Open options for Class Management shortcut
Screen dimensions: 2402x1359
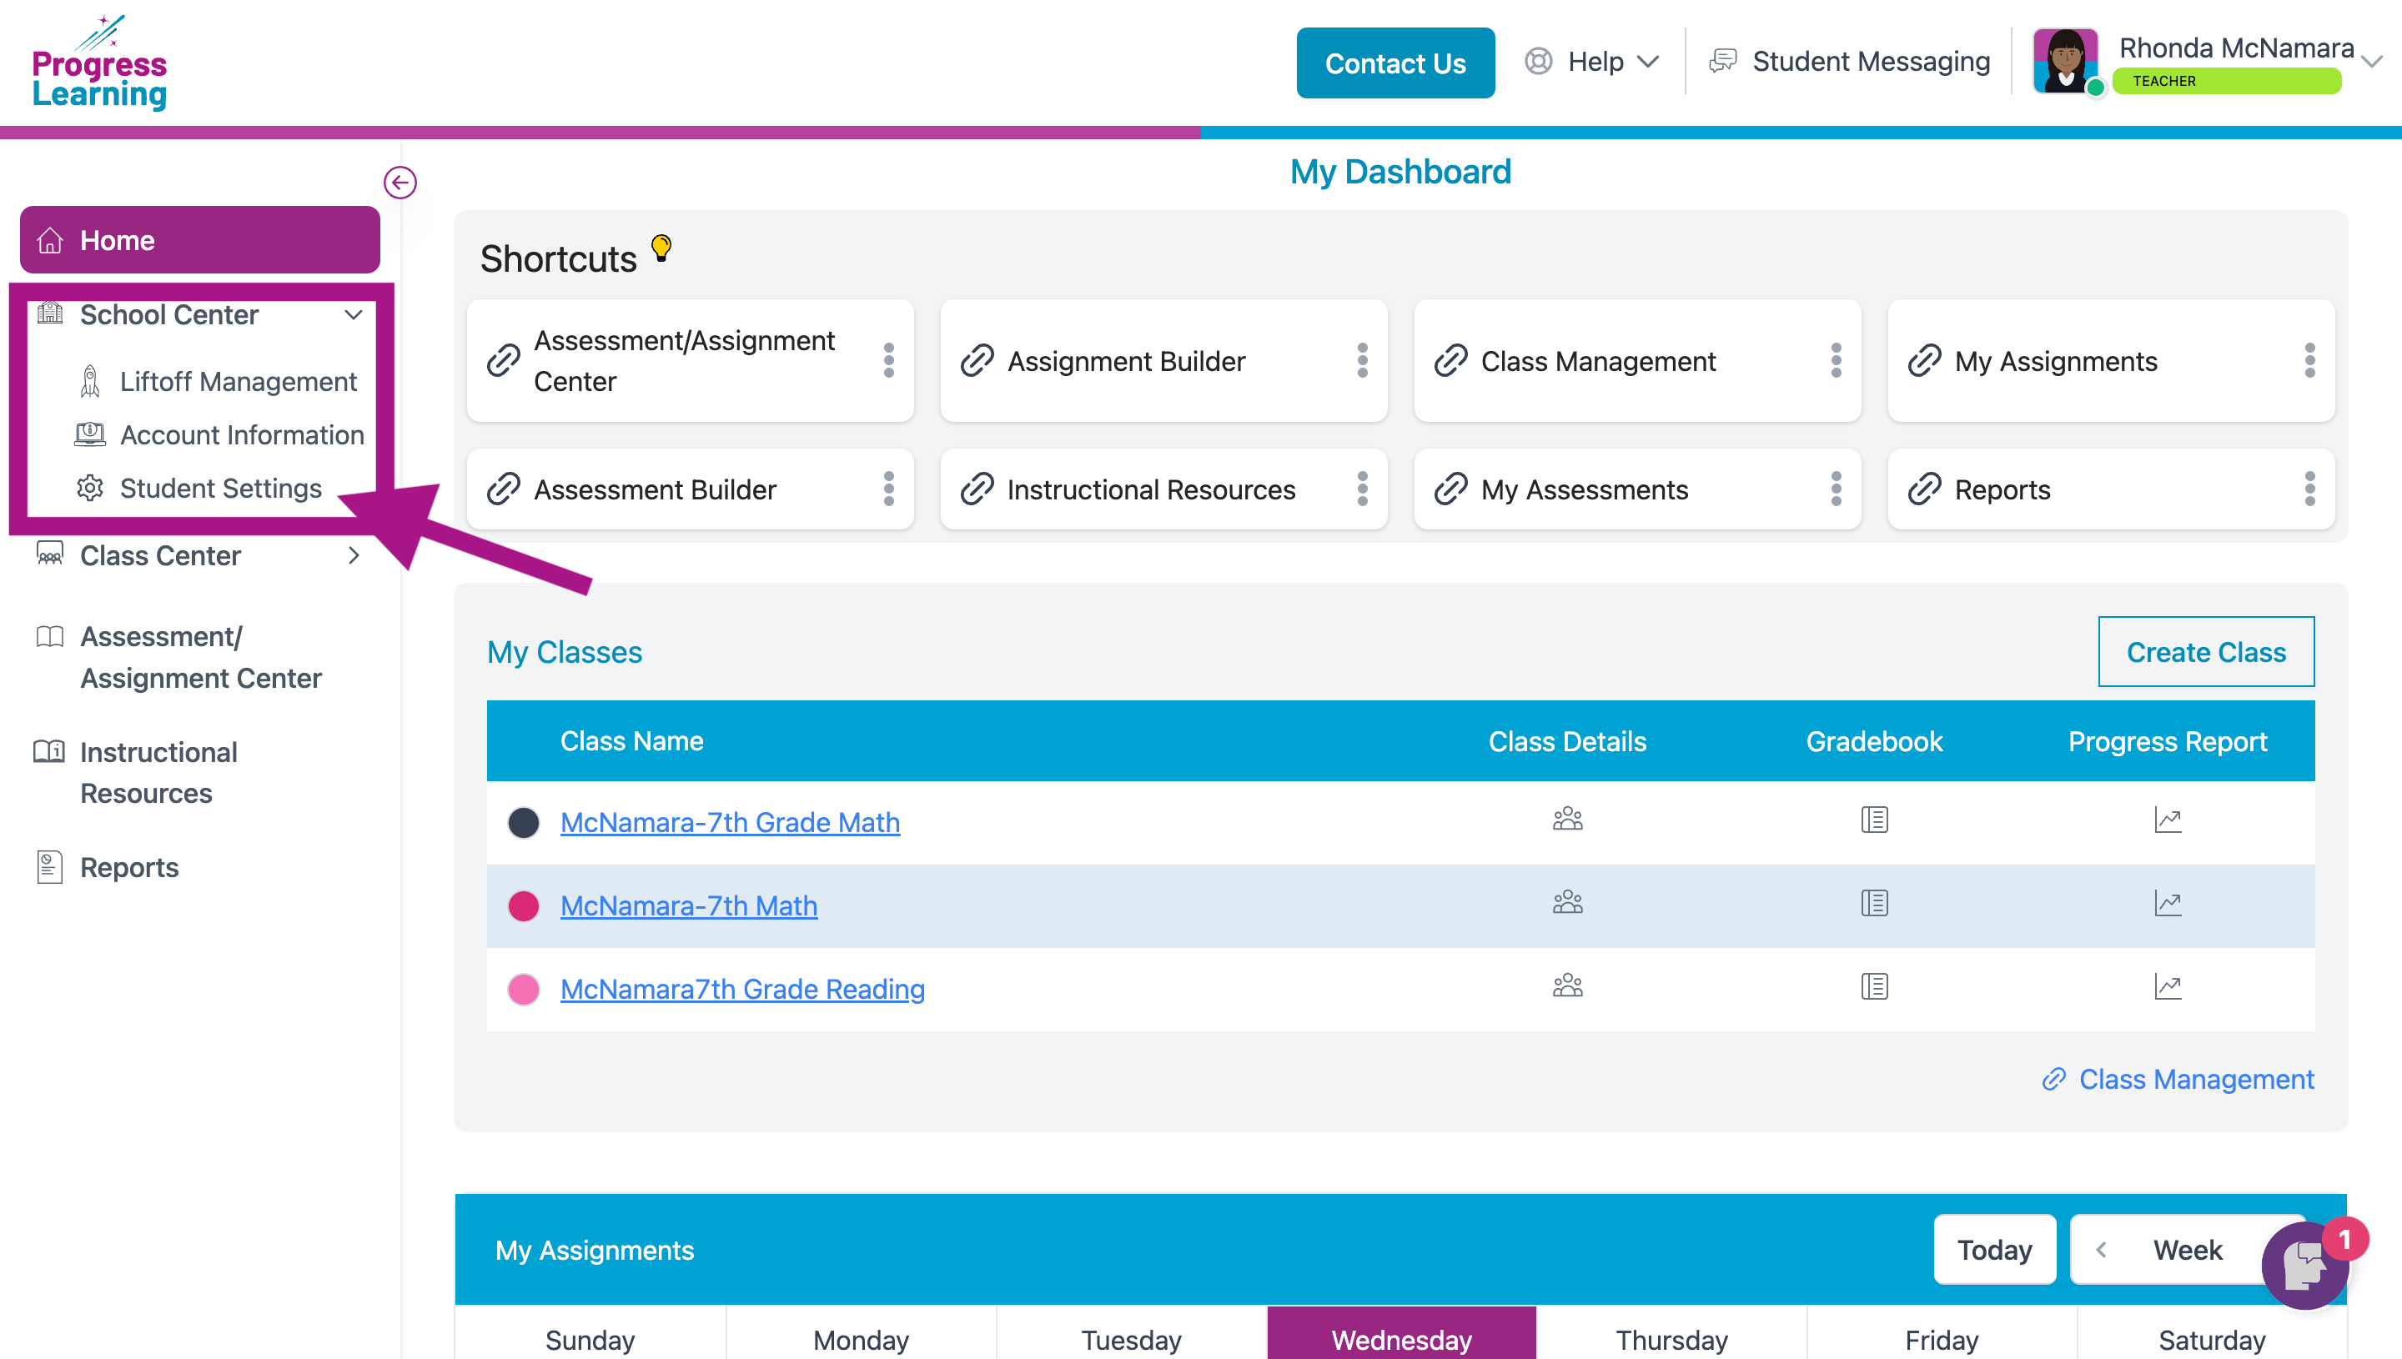tap(1836, 360)
